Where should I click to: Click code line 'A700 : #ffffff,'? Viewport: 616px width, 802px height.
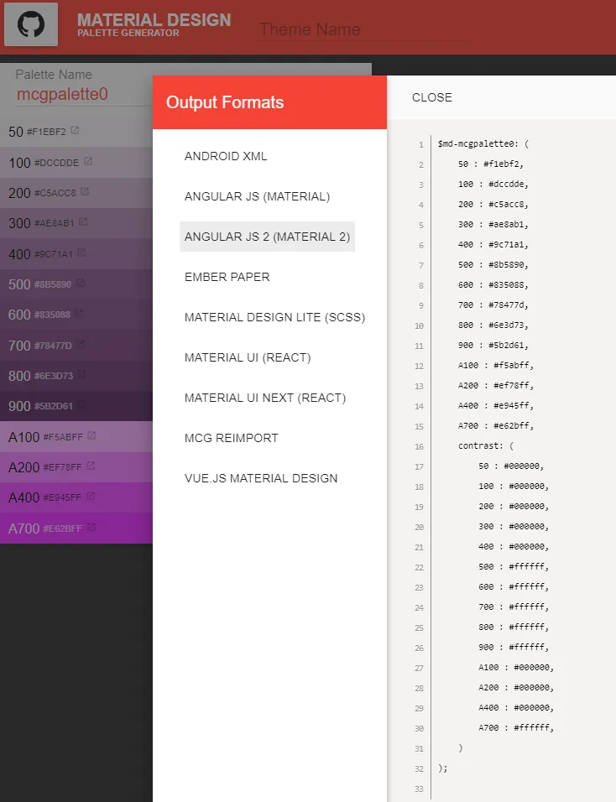click(516, 728)
